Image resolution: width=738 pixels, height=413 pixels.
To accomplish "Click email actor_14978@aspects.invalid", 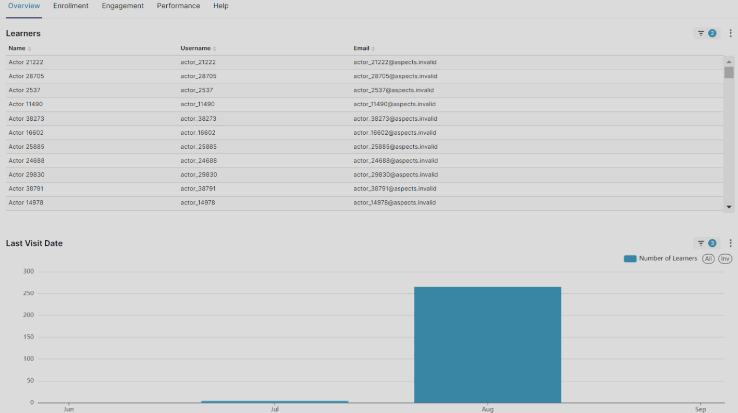I will [395, 203].
